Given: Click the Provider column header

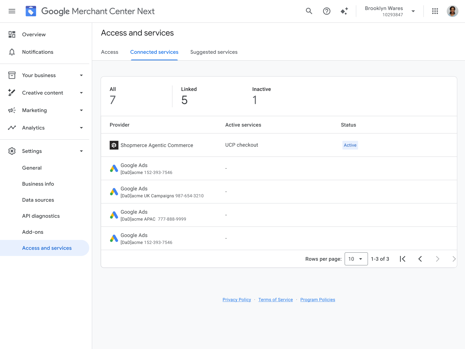Looking at the screenshot, I should (x=120, y=125).
